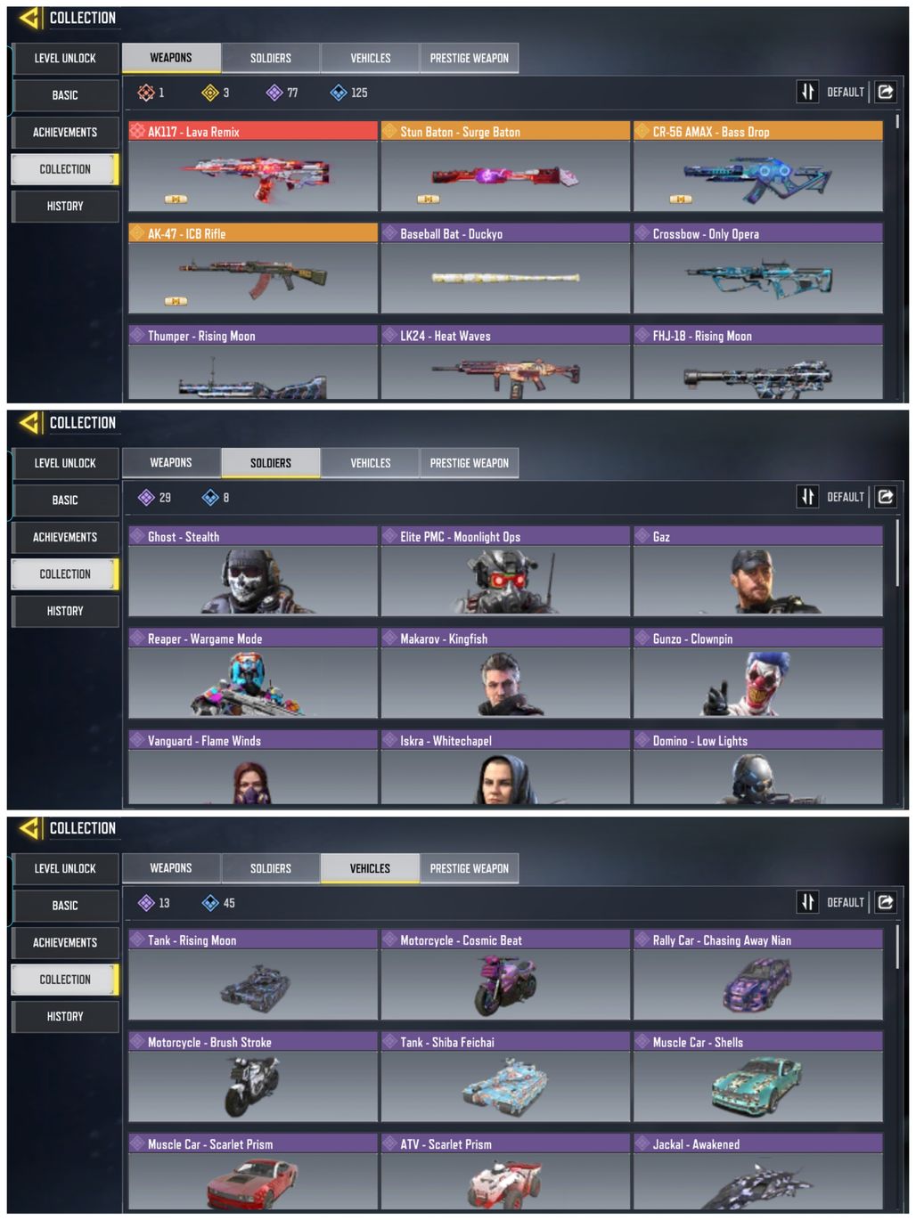Filter weapons by the red mythic icon showing 1
The height and width of the screenshot is (1220, 916).
point(151,93)
